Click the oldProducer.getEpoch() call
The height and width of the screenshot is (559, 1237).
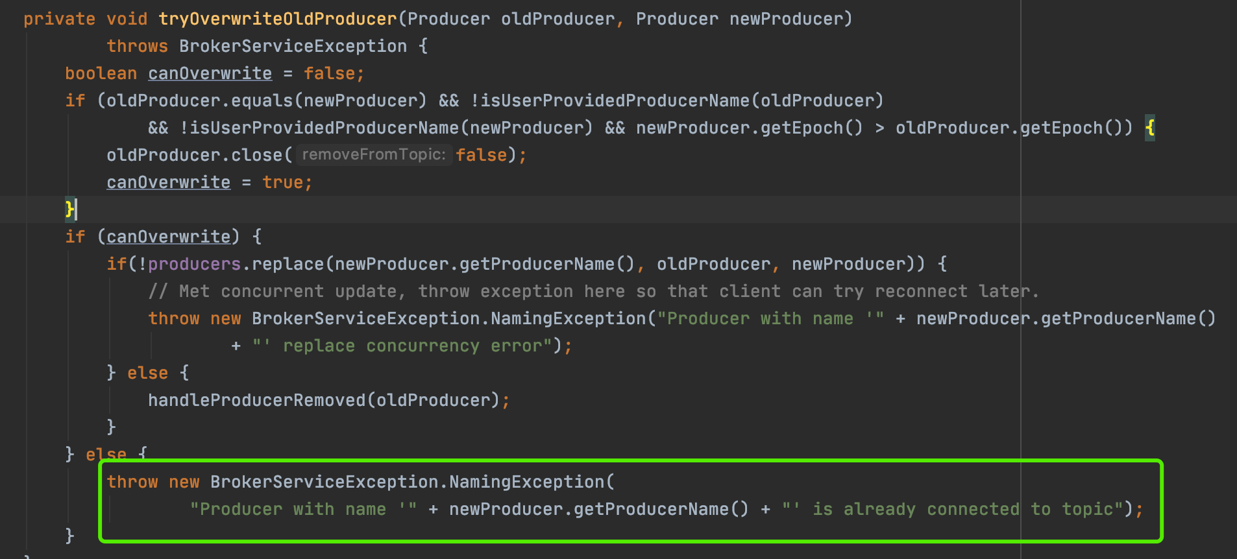tap(1009, 128)
